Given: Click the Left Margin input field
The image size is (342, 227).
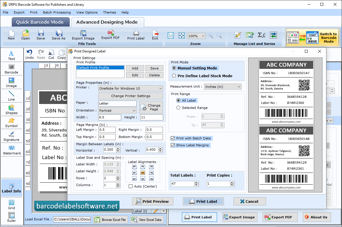Looking at the screenshot, I should (107, 130).
